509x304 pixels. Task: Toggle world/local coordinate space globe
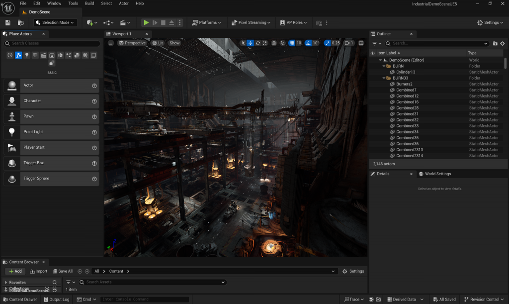click(274, 43)
